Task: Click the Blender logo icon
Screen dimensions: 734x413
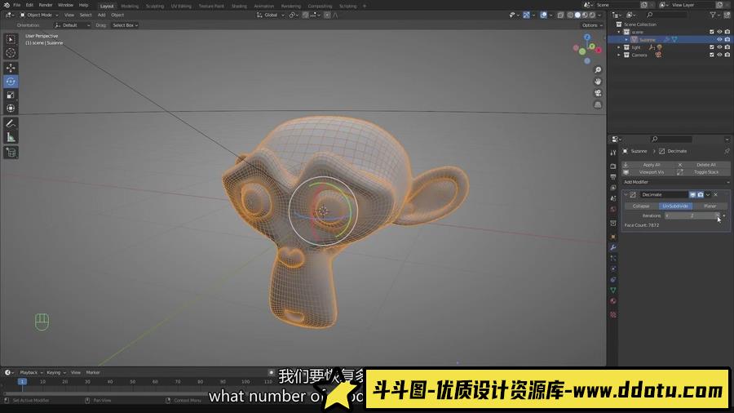Action: [7, 5]
